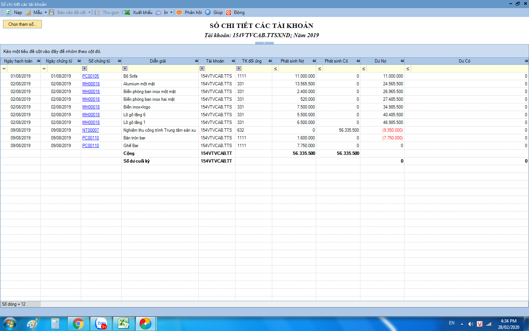Pin the Ngày hạch toán column
The image size is (529, 331).
coord(38,61)
